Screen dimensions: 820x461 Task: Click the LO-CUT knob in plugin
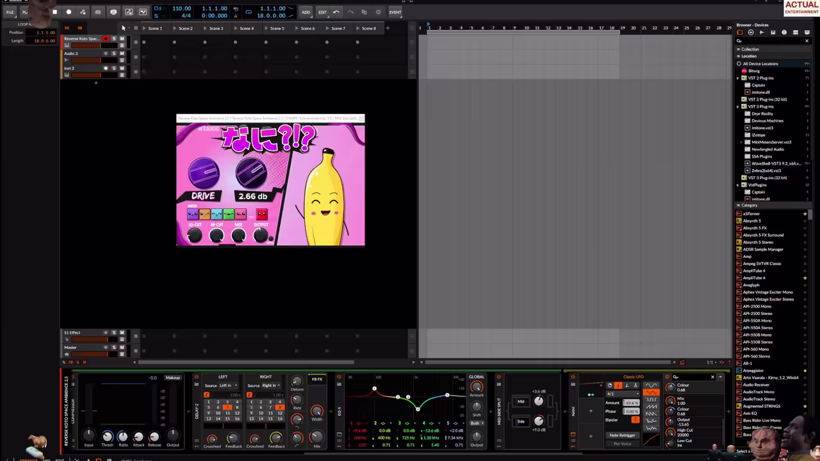click(x=194, y=236)
